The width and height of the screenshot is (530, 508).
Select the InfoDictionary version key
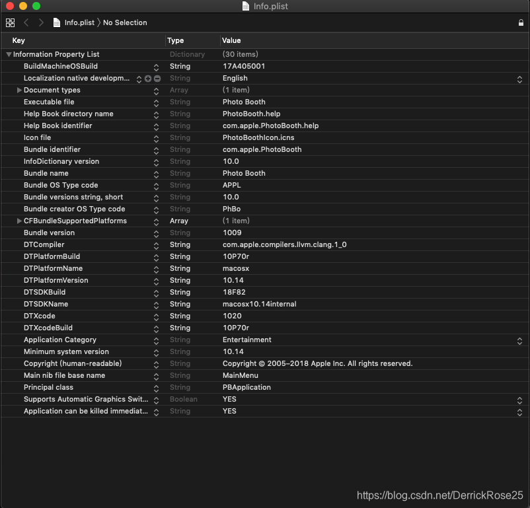[61, 161]
